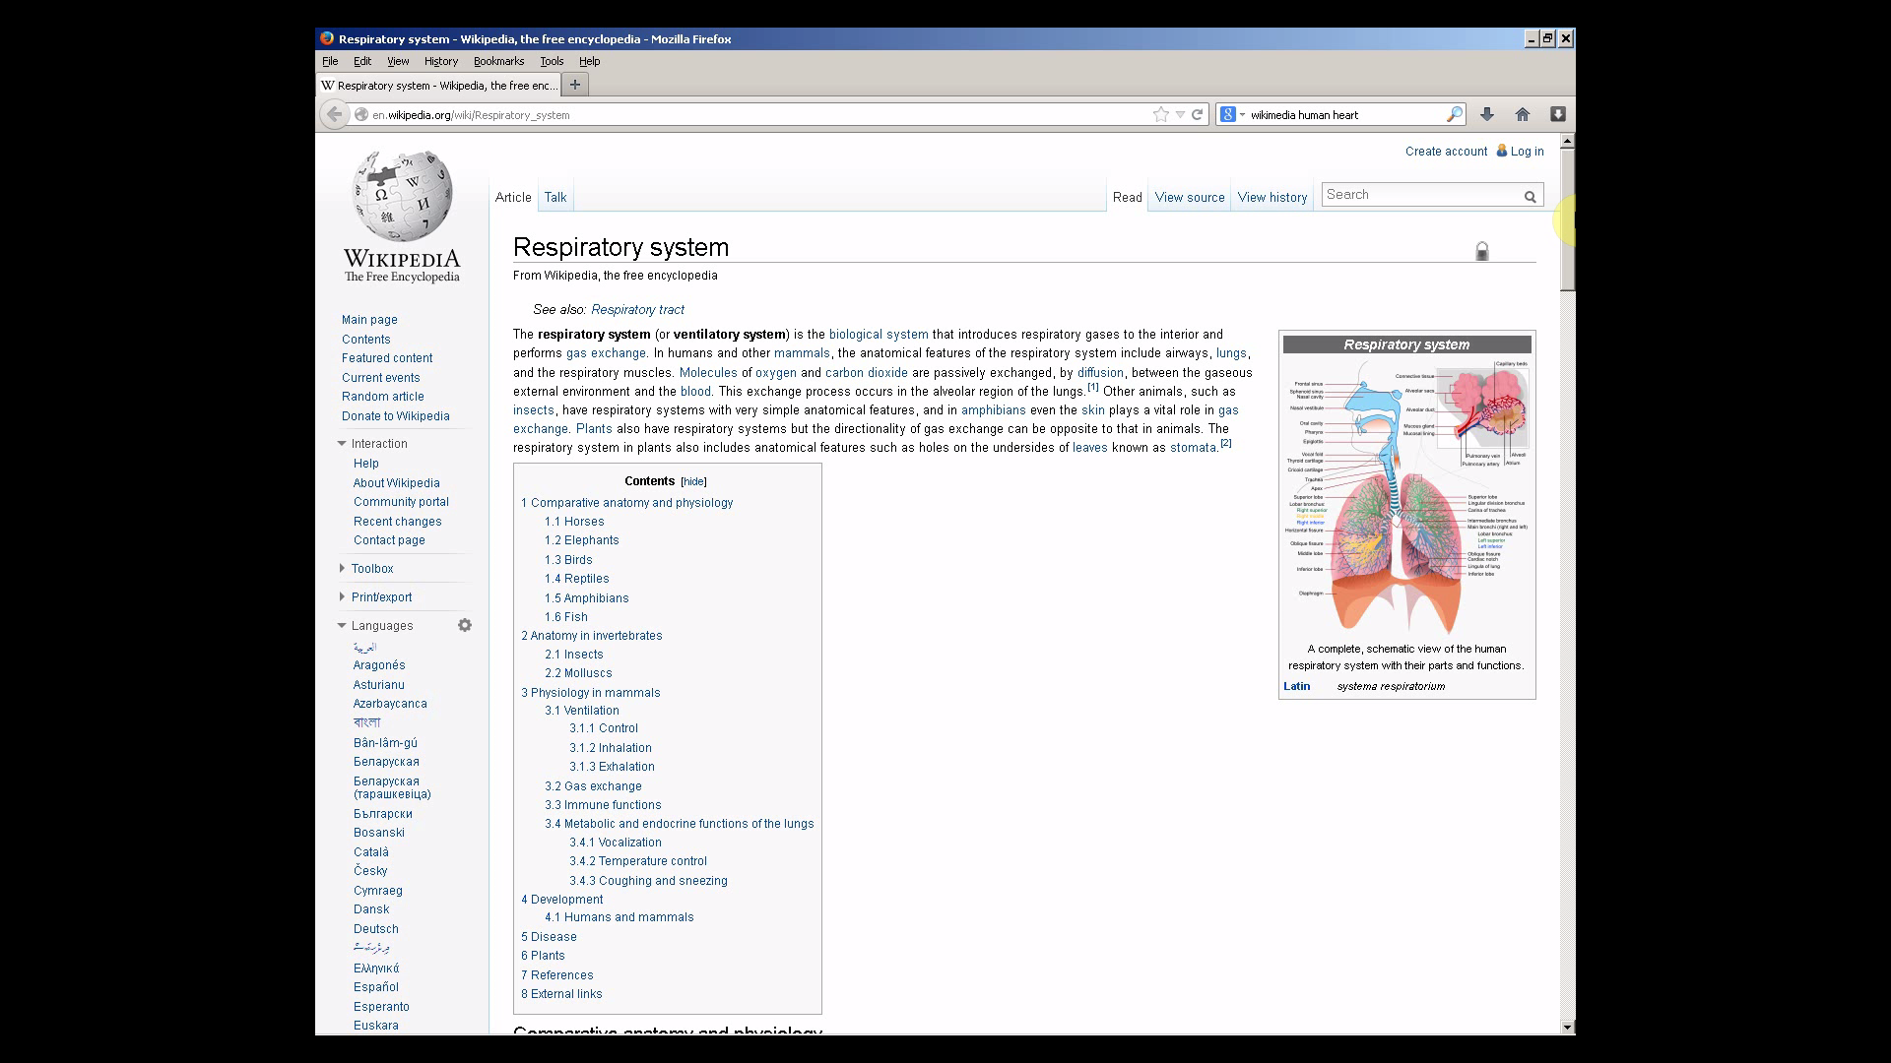Open search engine selector dropdown
This screenshot has height=1063, width=1891.
click(1232, 114)
